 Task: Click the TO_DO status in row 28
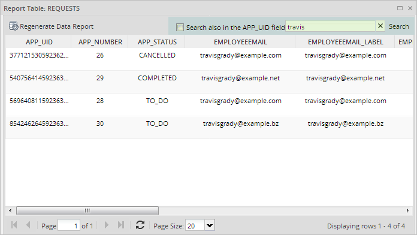click(157, 101)
